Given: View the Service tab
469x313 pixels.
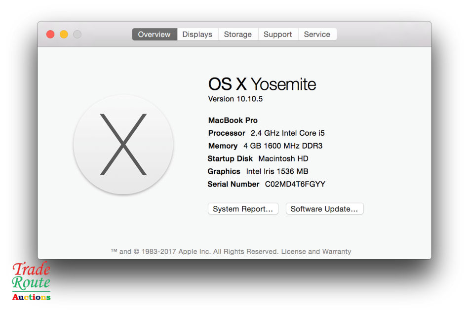Looking at the screenshot, I should tap(317, 34).
